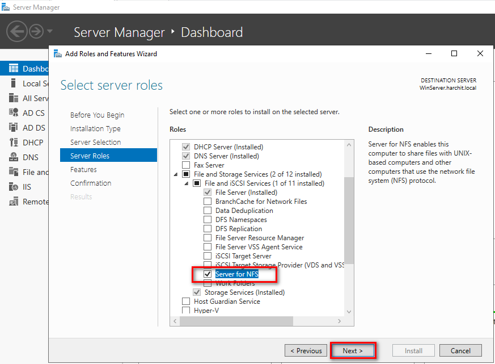Screen dimensions: 495x364
Task: Click the Cancel button
Action: tap(460, 350)
